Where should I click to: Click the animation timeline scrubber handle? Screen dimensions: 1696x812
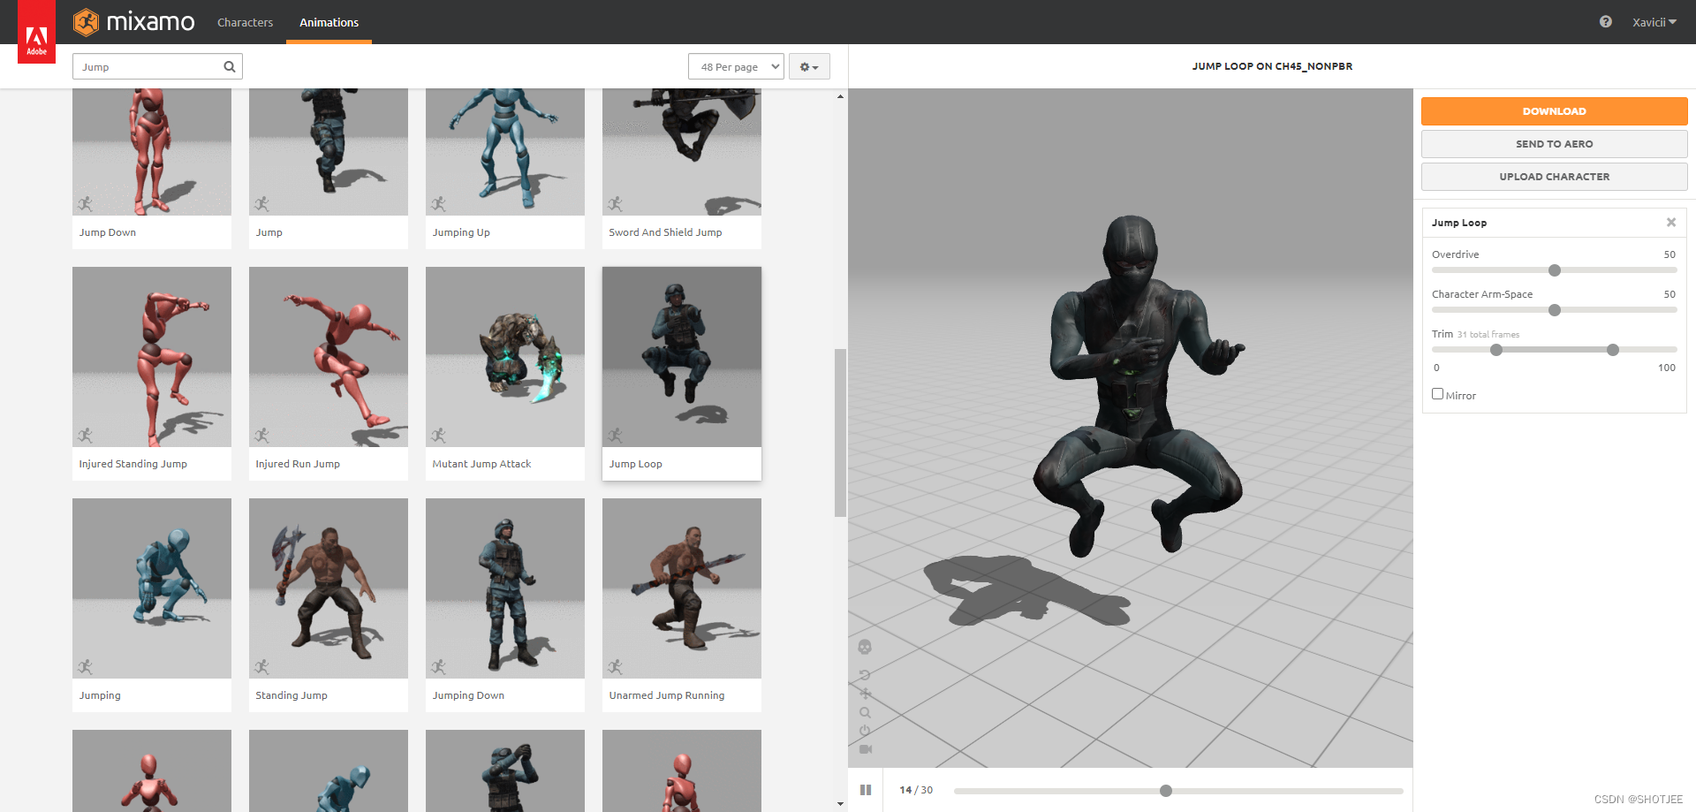tap(1166, 791)
